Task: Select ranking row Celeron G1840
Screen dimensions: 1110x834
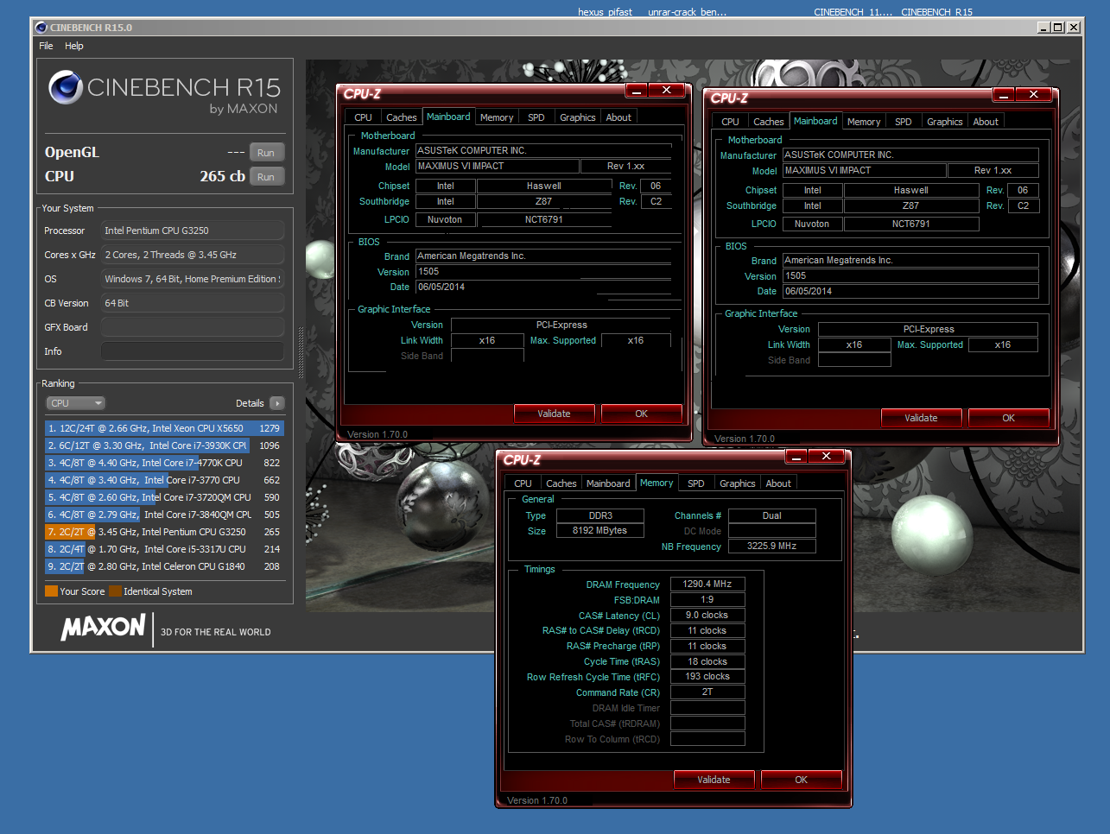Action: point(164,566)
